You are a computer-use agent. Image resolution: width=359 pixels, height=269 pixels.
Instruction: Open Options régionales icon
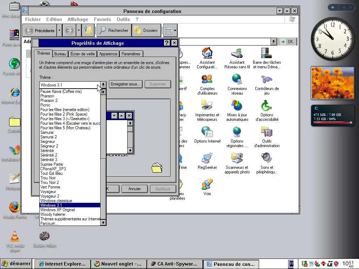[x=237, y=137]
